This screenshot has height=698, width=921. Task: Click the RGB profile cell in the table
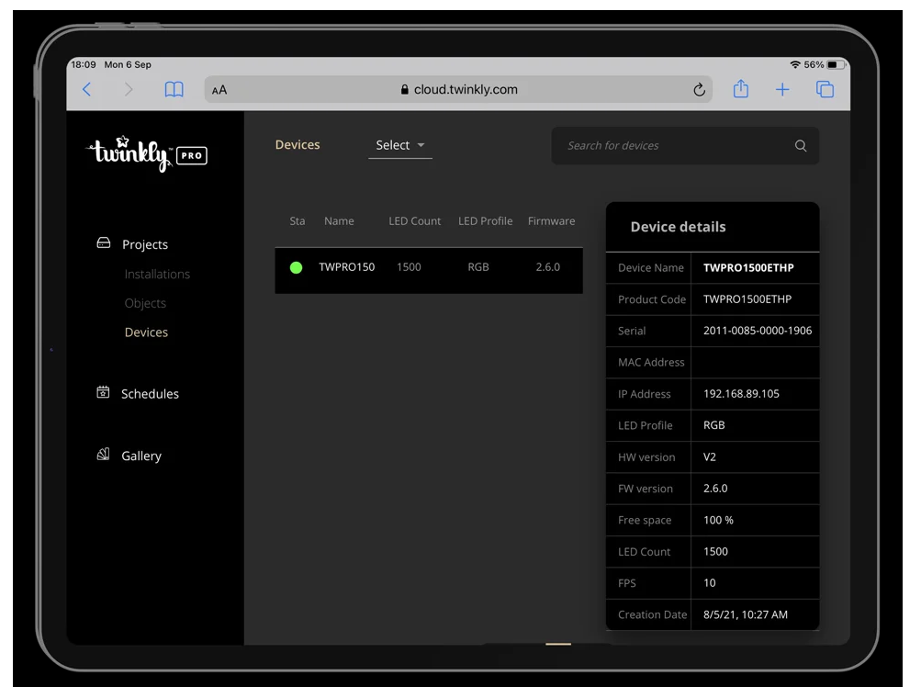(478, 266)
